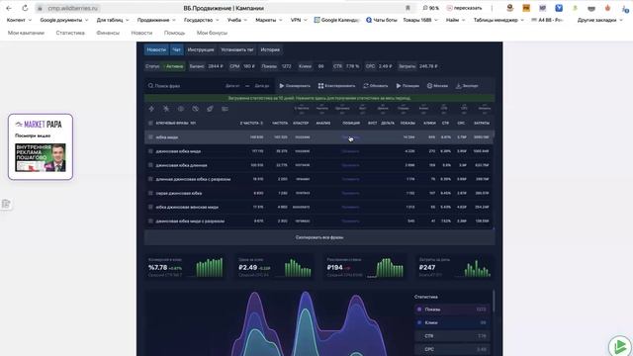Screen dimensions: 633x356
Task: Expand the 'Маркеты' bookmarks folder
Action: pyautogui.click(x=269, y=20)
